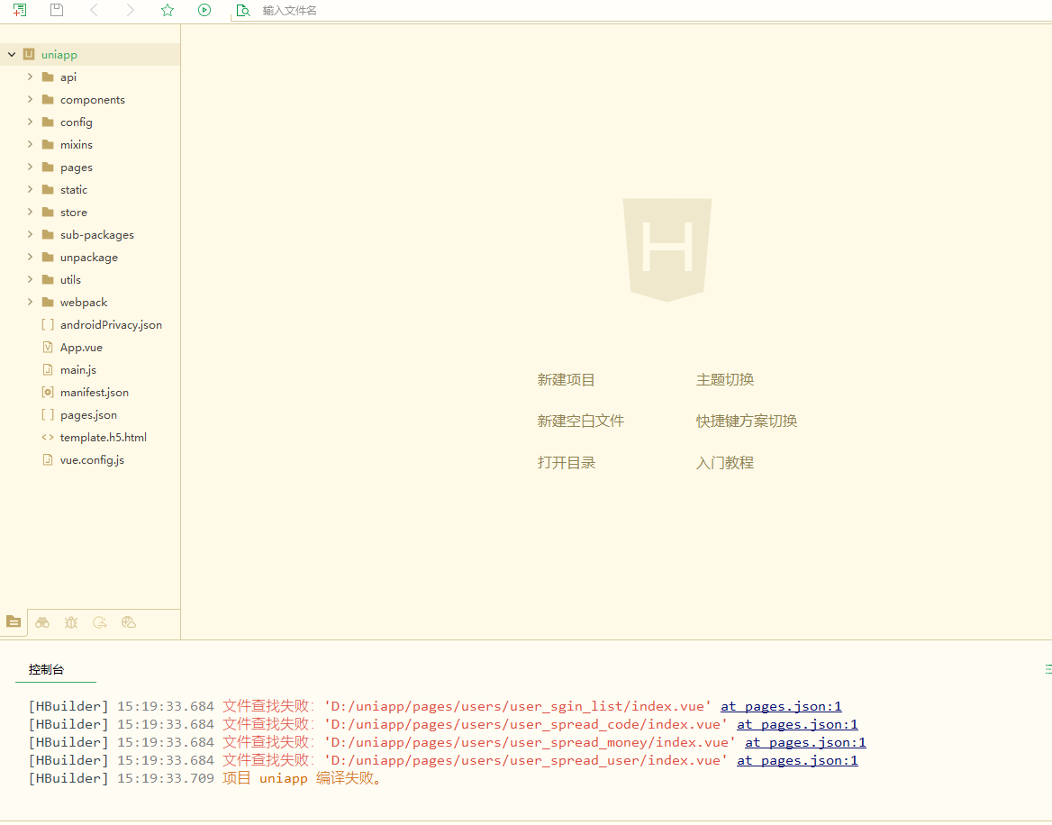
Task: Open App.vue from the project tree
Action: [x=81, y=348]
